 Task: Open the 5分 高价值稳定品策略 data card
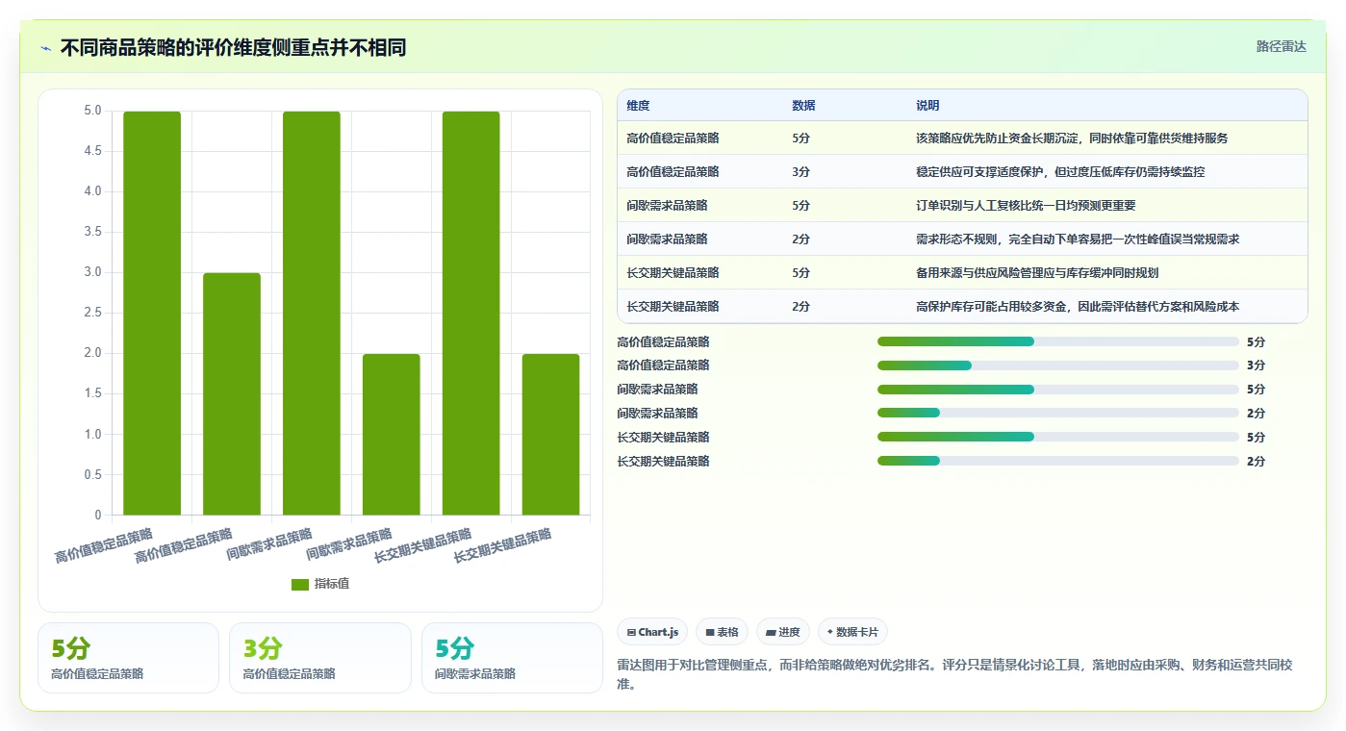pos(129,658)
